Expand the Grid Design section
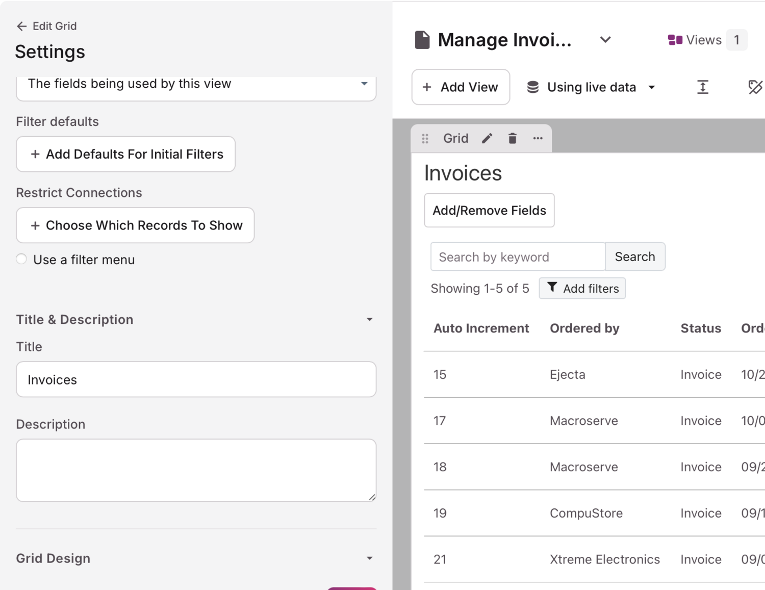 [x=370, y=558]
